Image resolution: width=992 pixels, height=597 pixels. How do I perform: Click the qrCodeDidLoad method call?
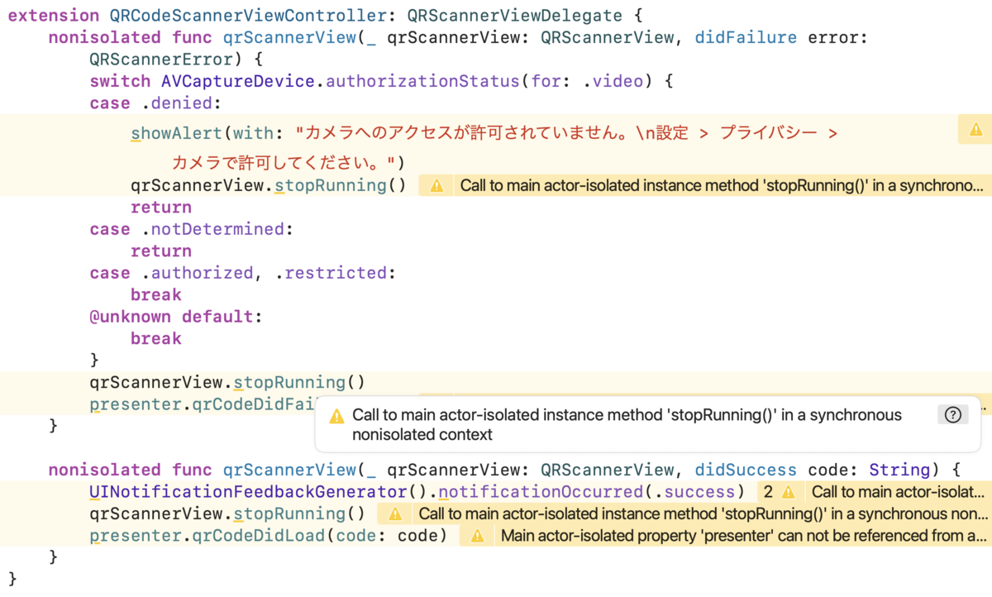(x=259, y=536)
